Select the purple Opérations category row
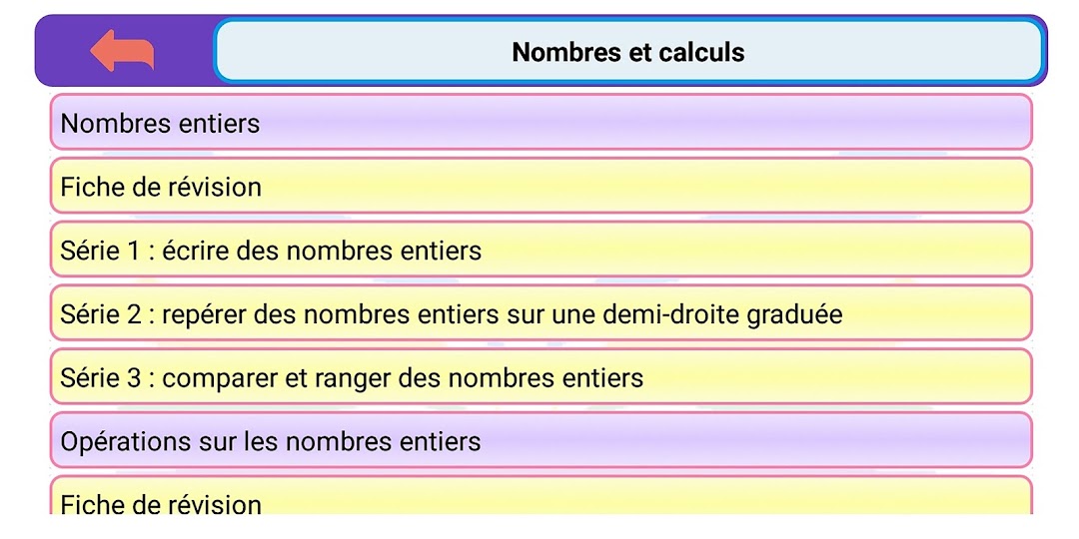The height and width of the screenshot is (539, 1079). coord(540,440)
